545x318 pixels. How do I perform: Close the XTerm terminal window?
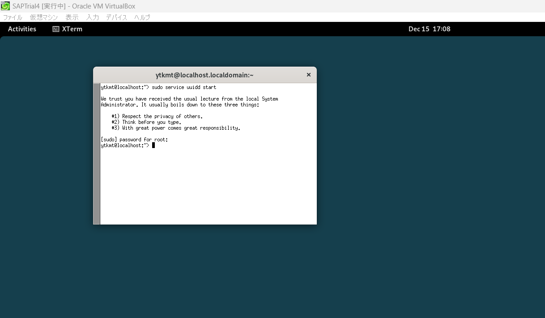click(x=308, y=75)
